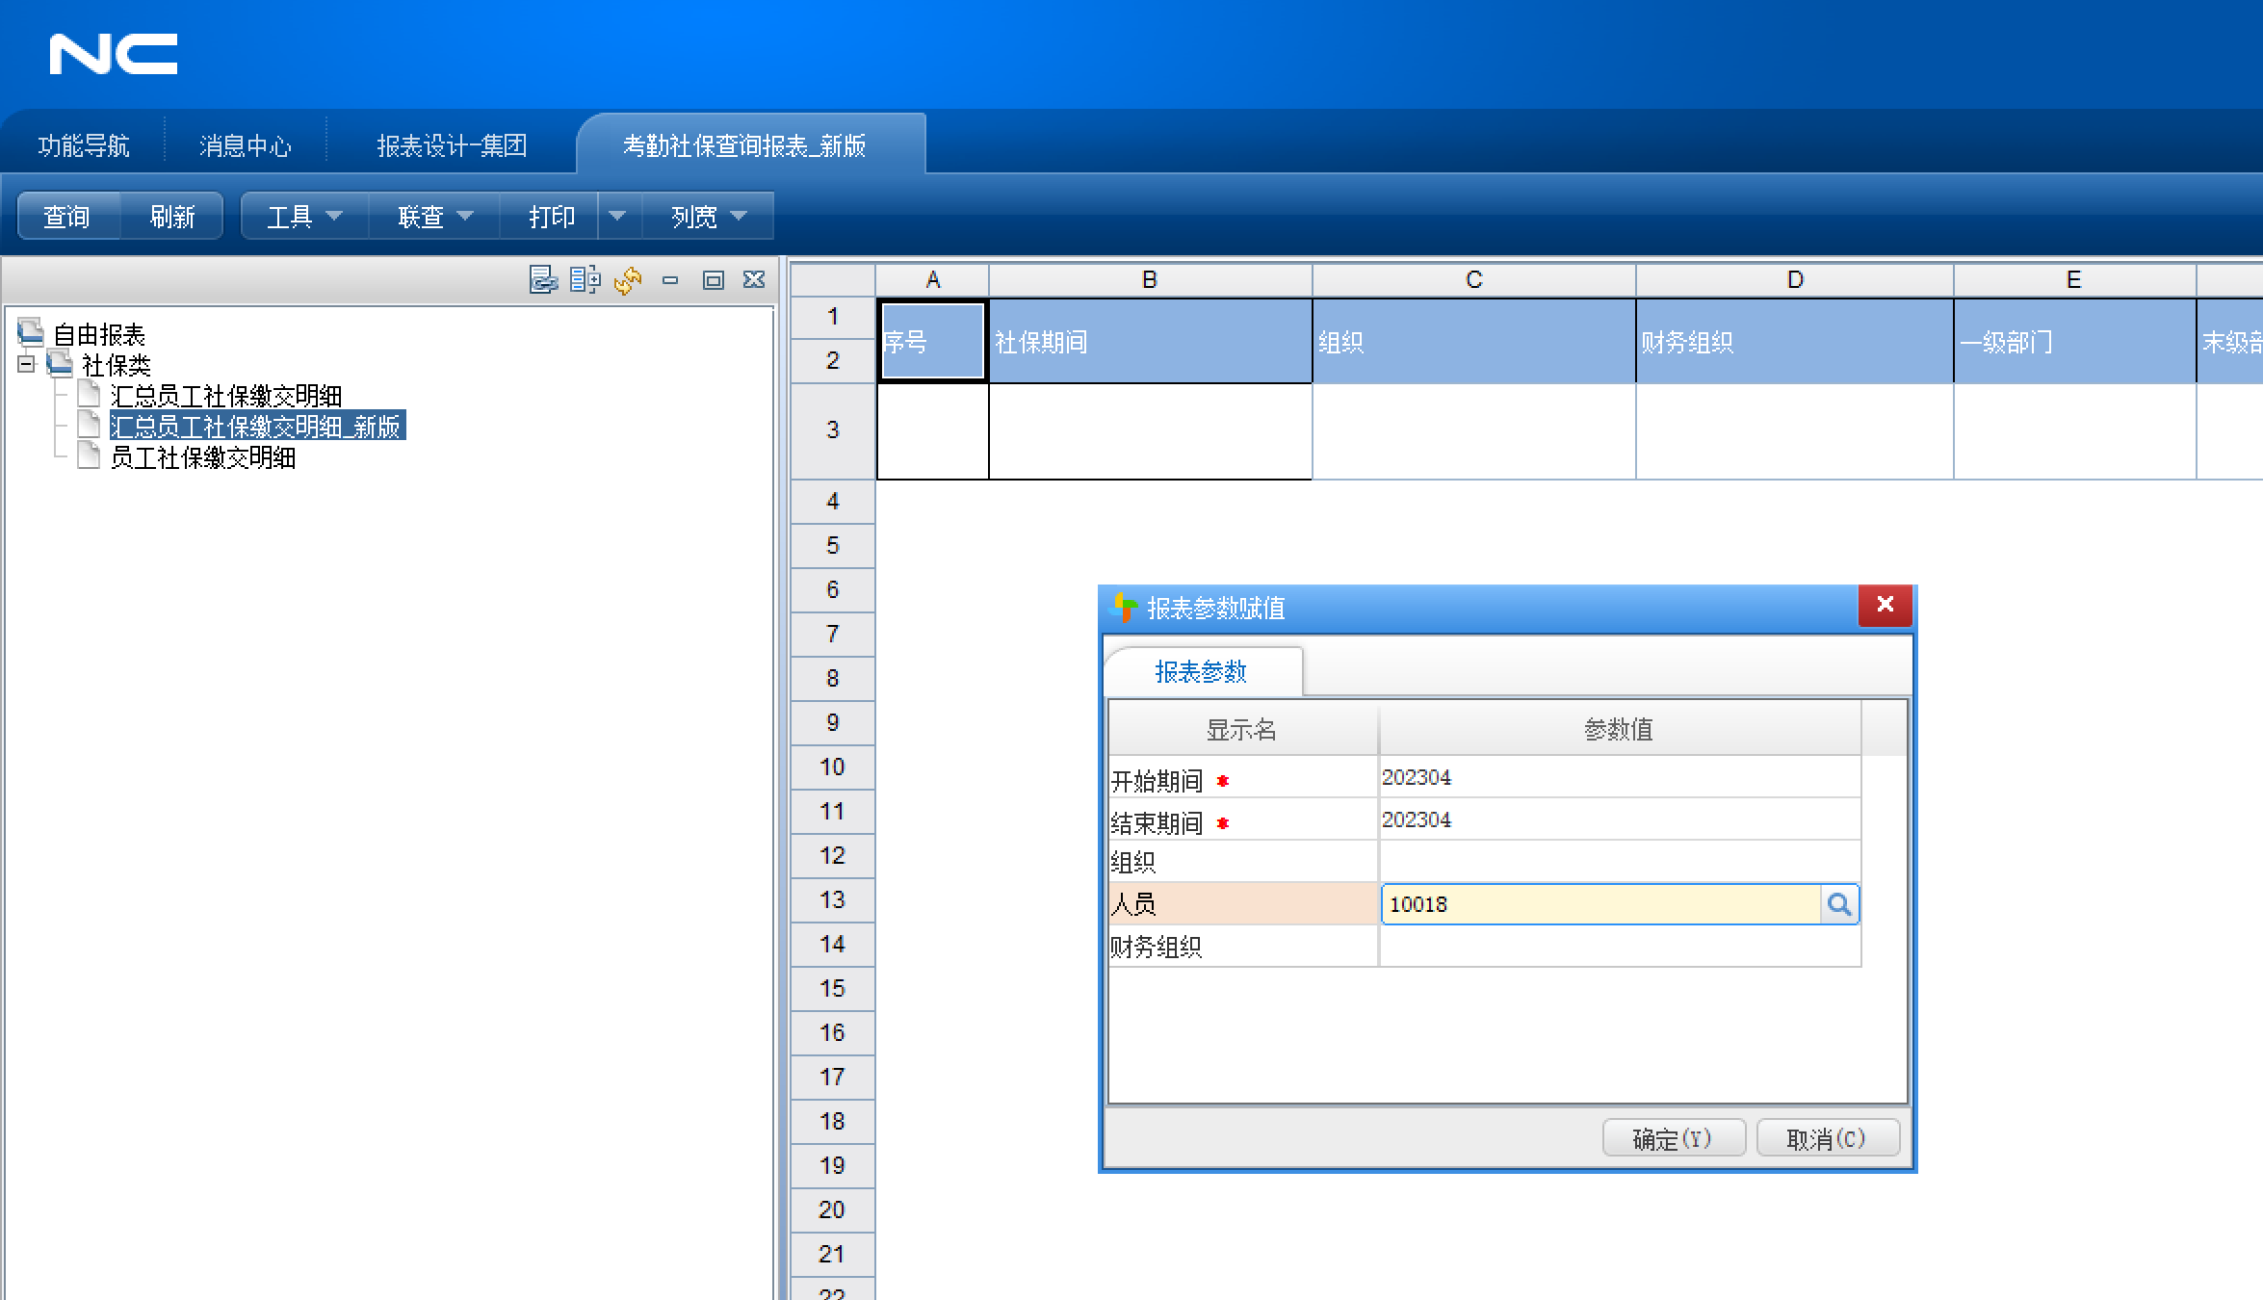
Task: Select 汇总员工社保缴交明细 in the tree
Action: (x=226, y=396)
